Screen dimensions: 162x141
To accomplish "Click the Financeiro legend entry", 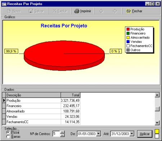I will point(136,33).
